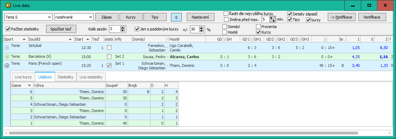Switch to the Live kurzy tab
The image size is (396, 139).
click(x=23, y=77)
